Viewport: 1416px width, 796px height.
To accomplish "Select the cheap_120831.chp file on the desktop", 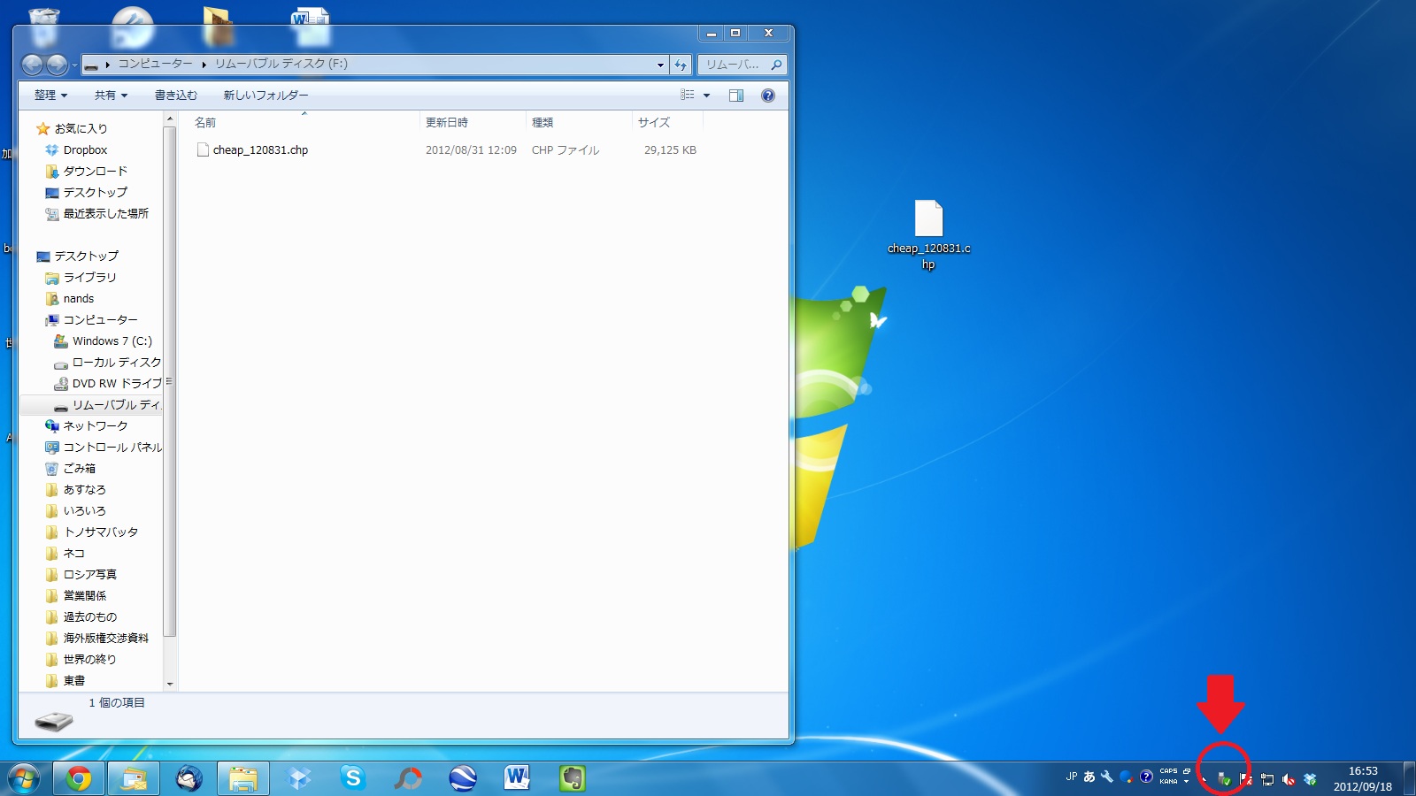I will tap(928, 235).
